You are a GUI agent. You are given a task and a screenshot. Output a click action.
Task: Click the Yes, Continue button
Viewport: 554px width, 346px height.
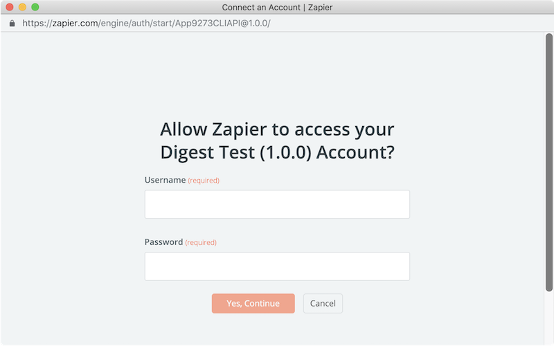coord(253,303)
